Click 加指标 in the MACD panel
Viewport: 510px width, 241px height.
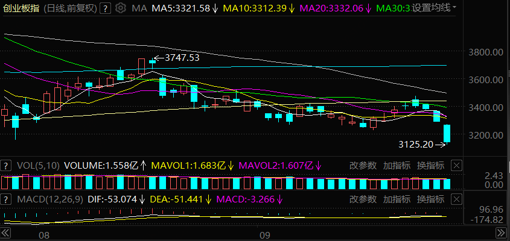click(397, 199)
